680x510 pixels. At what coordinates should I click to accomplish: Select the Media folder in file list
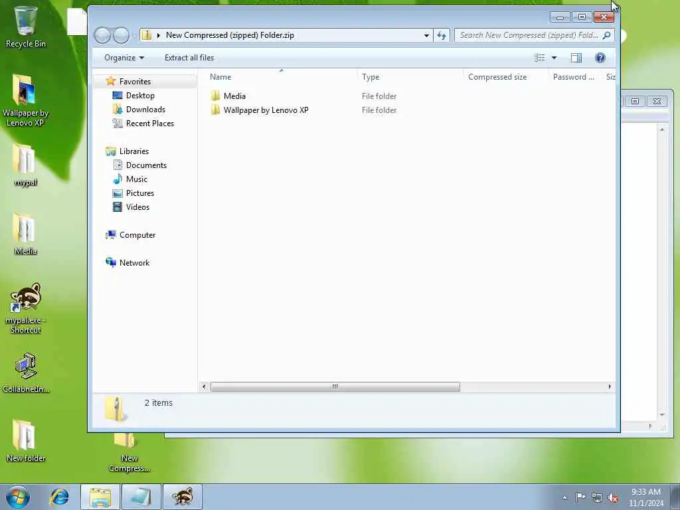(x=234, y=96)
